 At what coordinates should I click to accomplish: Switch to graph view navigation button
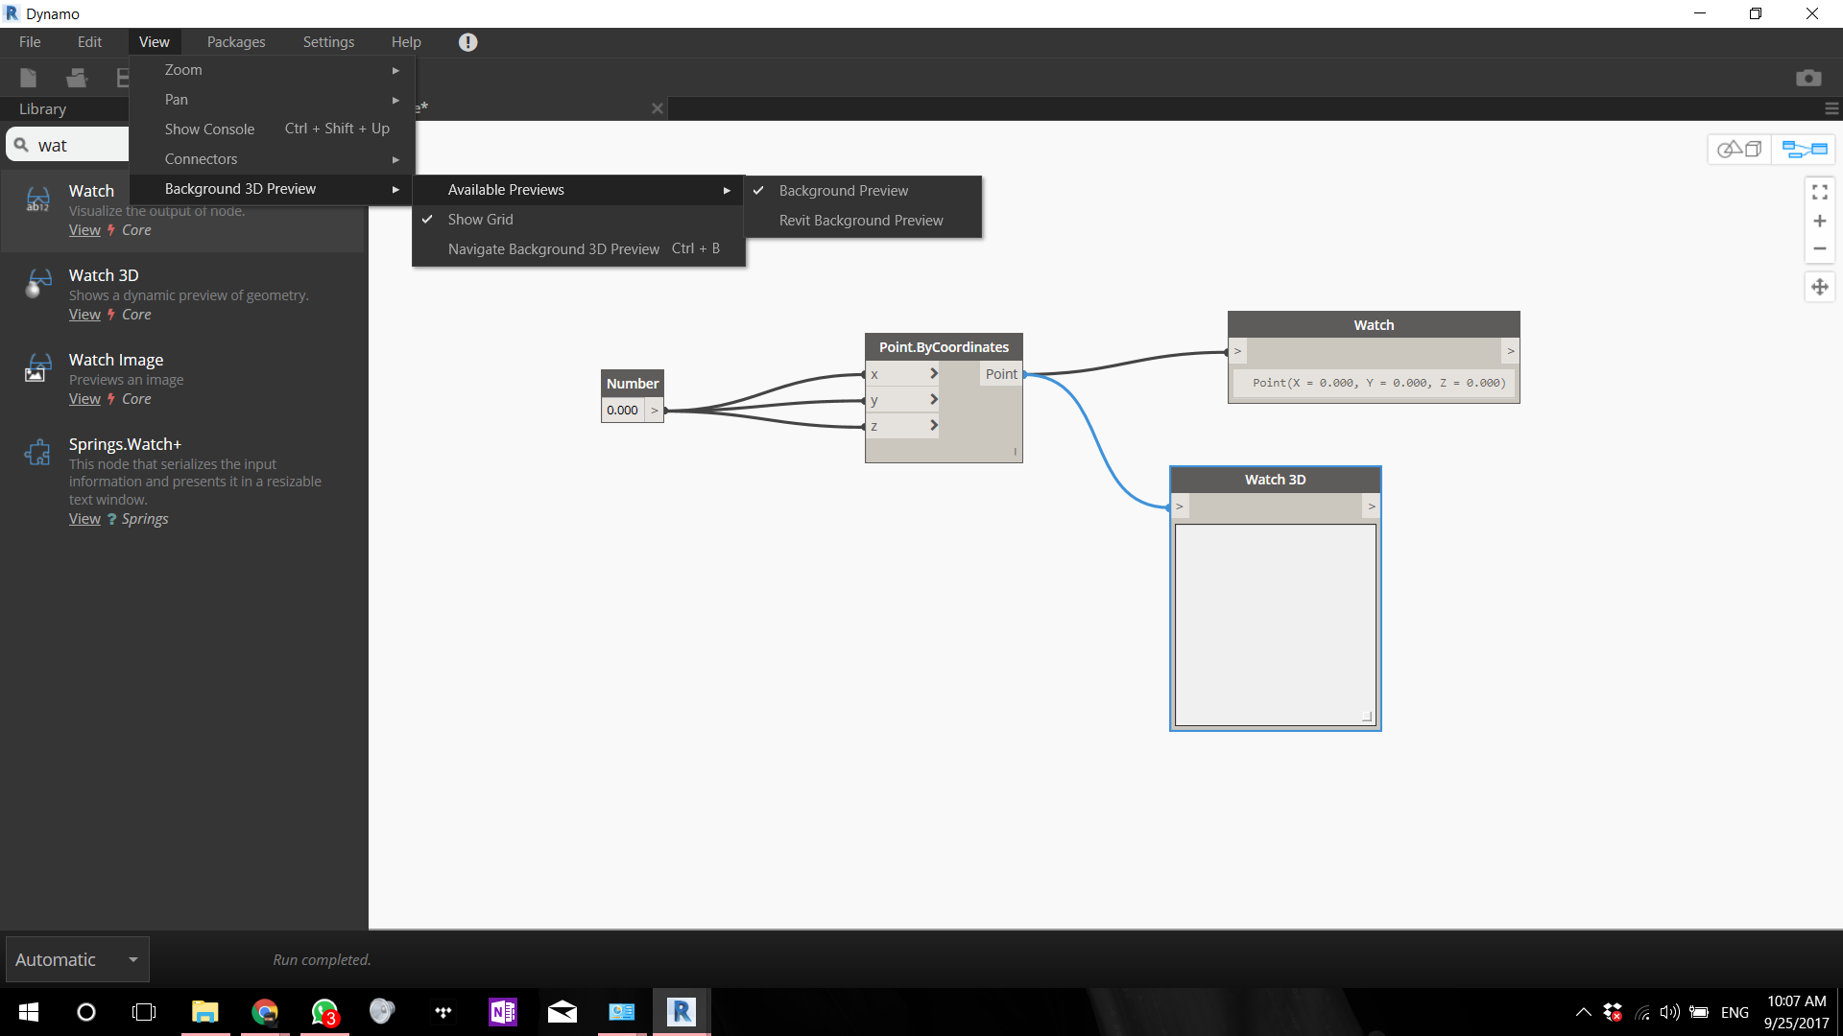(1804, 149)
